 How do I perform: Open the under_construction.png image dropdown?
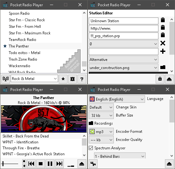point(123,67)
